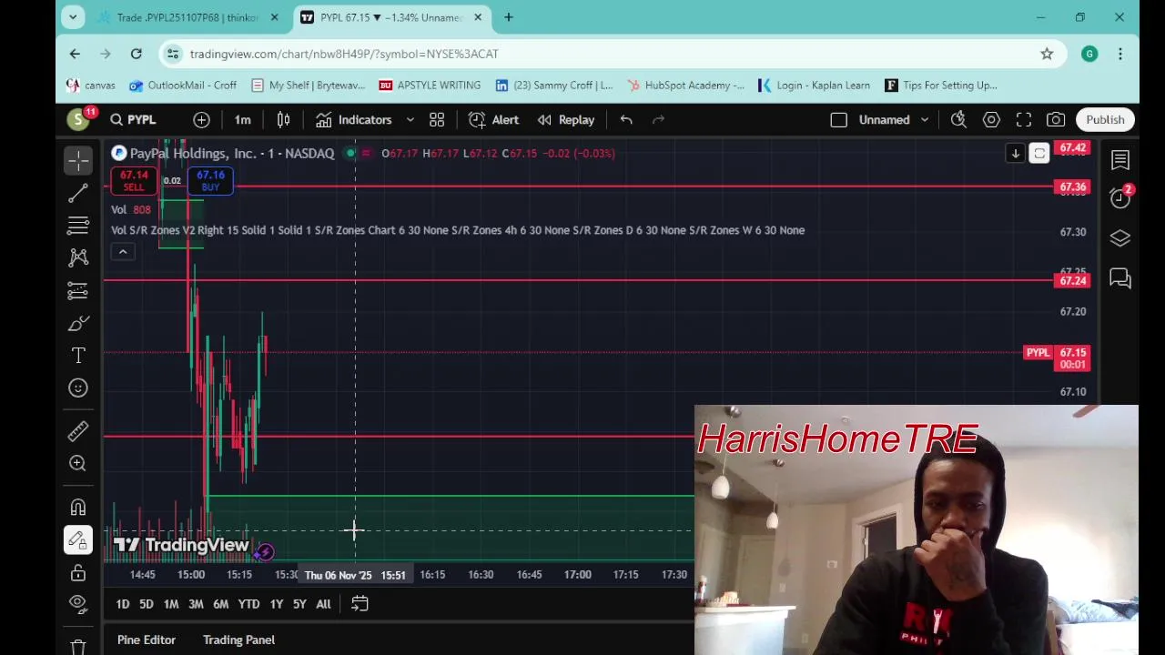Show the All time range
1165x655 pixels.
click(323, 604)
